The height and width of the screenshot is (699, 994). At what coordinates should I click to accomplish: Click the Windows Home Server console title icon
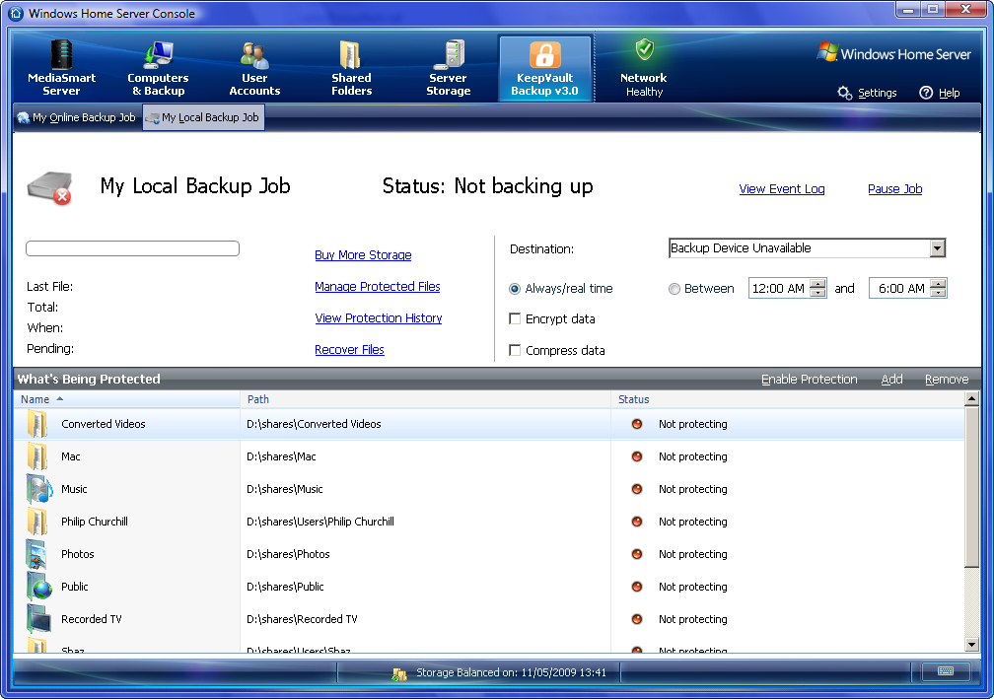[16, 13]
